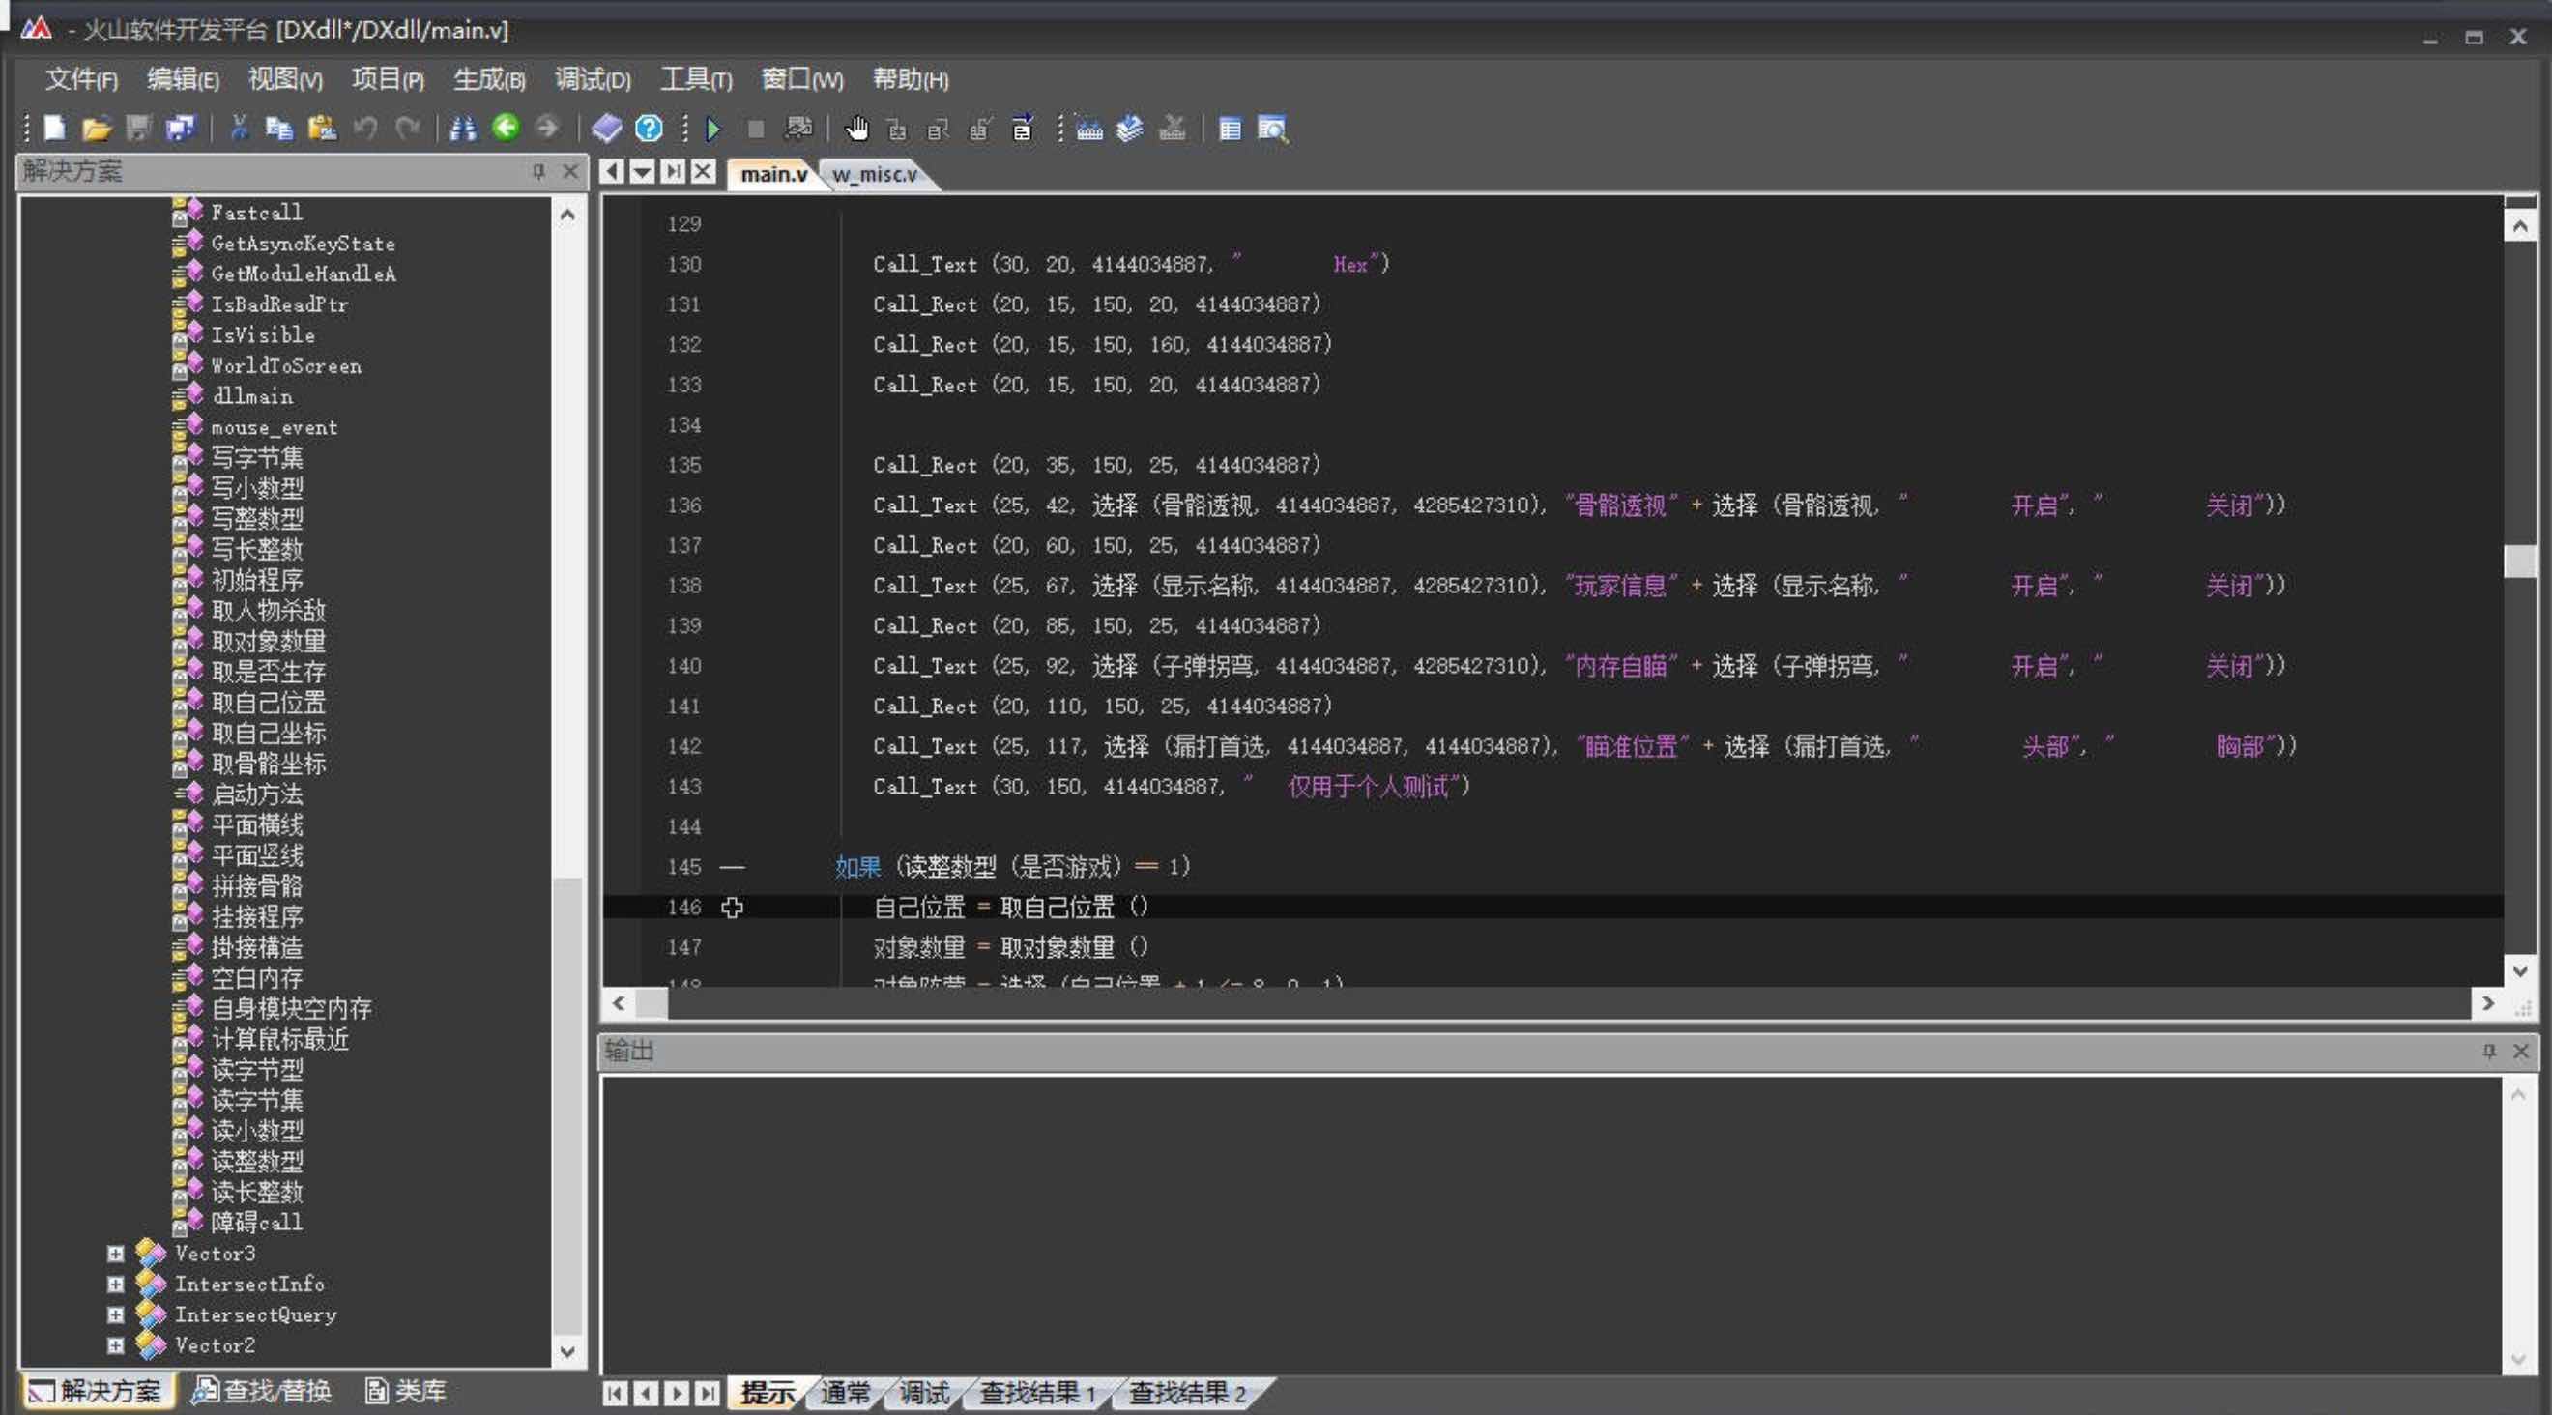The height and width of the screenshot is (1415, 2552).
Task: Click the save all icon
Action: [x=182, y=128]
